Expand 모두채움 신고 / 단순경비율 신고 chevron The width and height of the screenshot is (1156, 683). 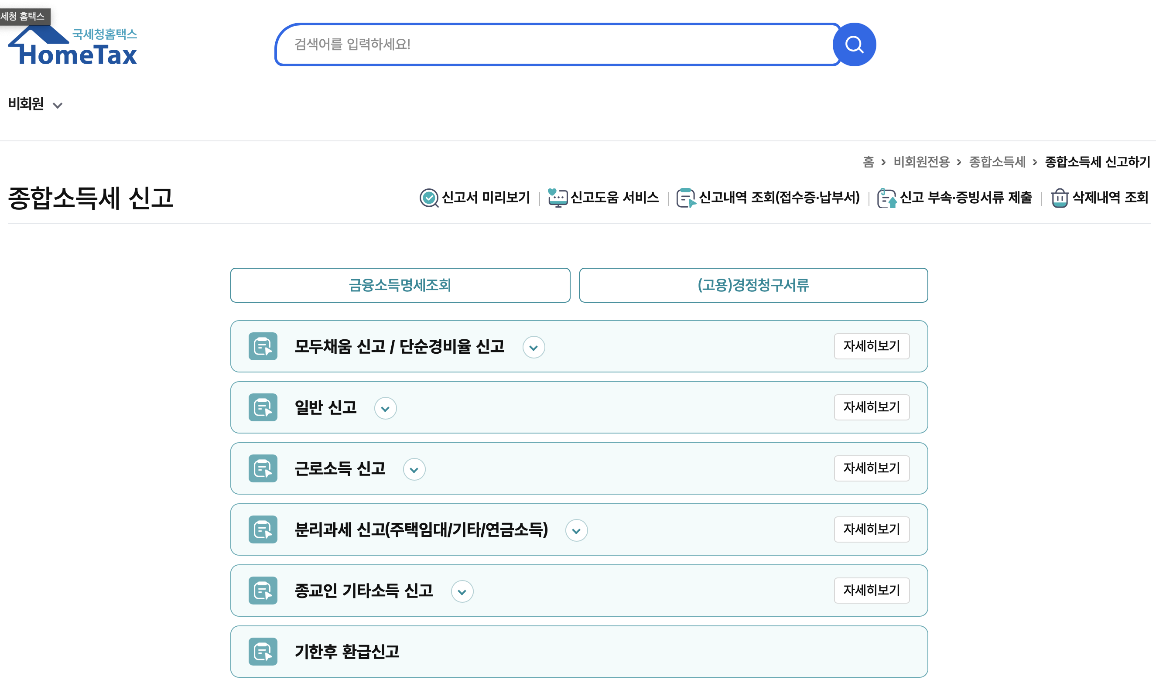click(x=534, y=347)
